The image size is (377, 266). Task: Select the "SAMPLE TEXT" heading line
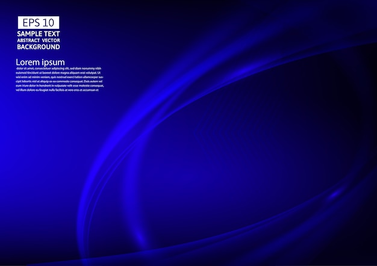pyautogui.click(x=39, y=34)
